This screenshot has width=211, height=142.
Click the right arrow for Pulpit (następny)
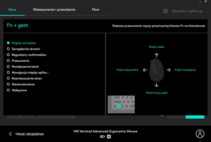tap(168, 70)
